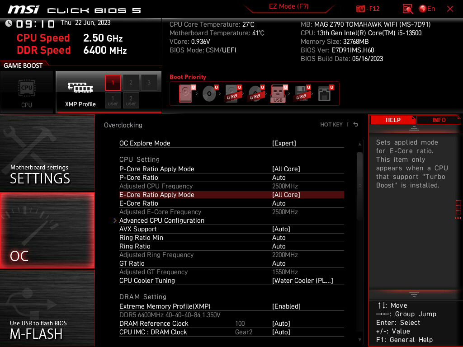463x347 pixels.
Task: Select DDR5 6400MHz 40-40-40-84 1.350V row
Action: (x=231, y=315)
